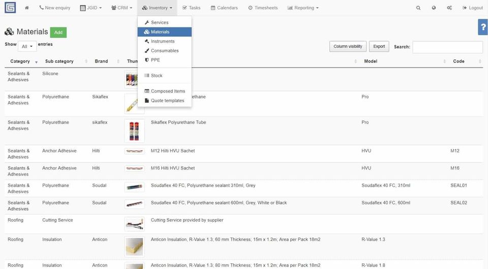
Task: Open the Cutting Service thumbnail
Action: [134, 224]
